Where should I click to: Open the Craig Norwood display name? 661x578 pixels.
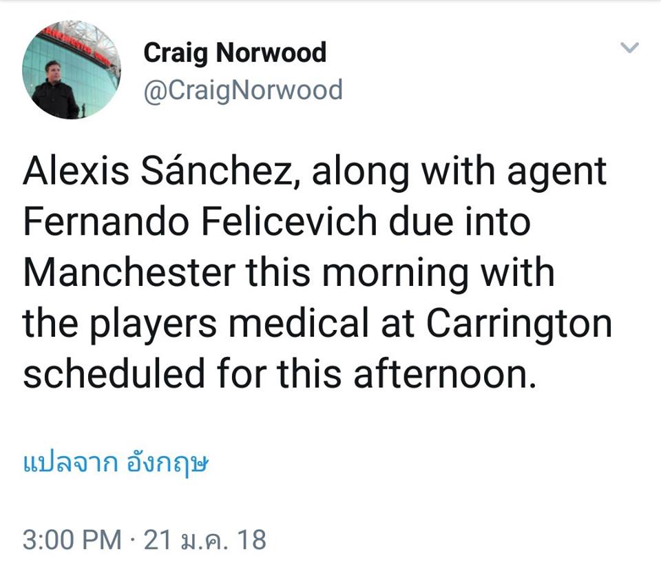tap(235, 53)
